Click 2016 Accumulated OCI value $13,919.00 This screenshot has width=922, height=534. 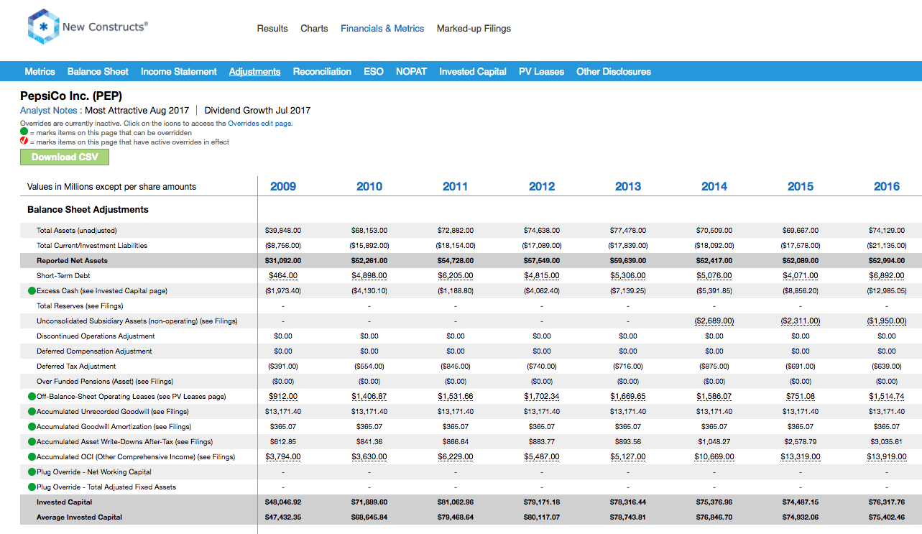[x=887, y=457]
